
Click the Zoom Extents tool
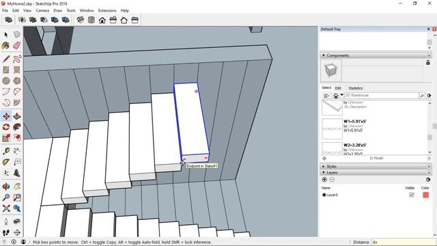6,208
